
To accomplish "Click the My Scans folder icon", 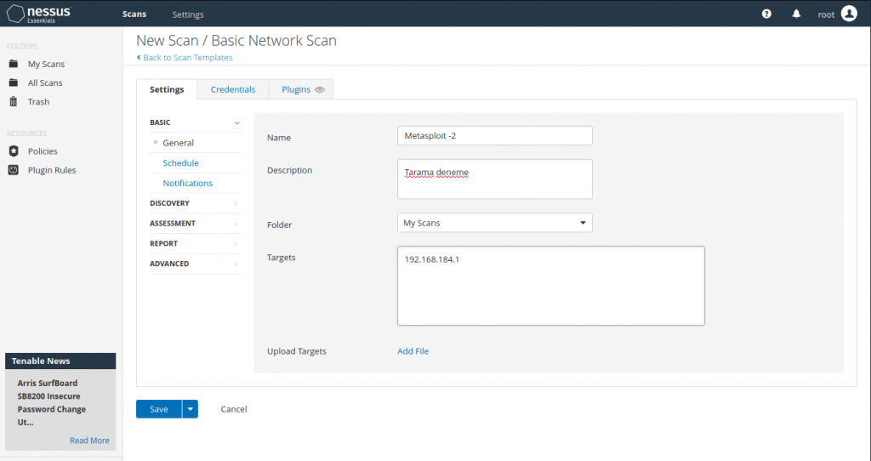I will pyautogui.click(x=14, y=64).
